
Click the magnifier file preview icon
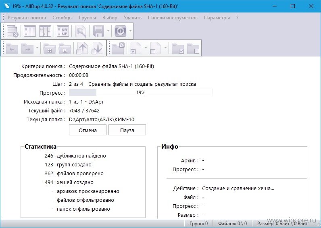81,31
